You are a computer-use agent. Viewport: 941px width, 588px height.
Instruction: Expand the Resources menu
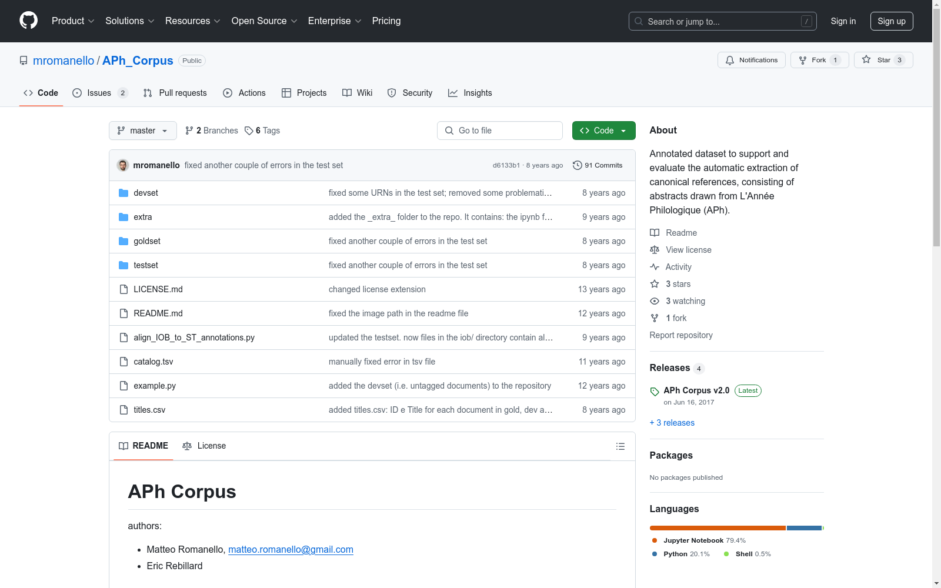coord(193,21)
